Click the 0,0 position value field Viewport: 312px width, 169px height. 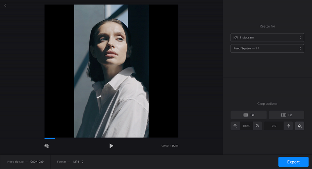click(x=274, y=126)
